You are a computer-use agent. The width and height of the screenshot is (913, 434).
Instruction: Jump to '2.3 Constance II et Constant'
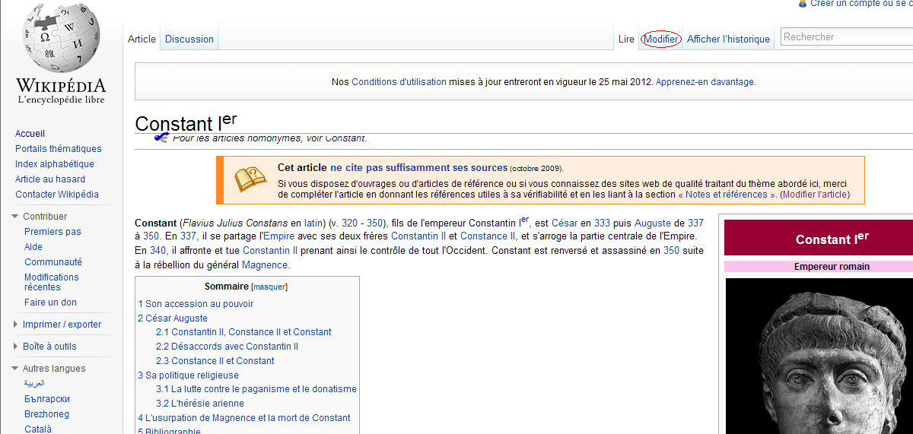(x=215, y=361)
